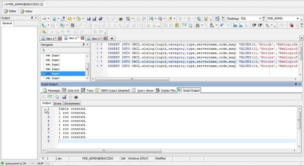Print using the printer toolbar icon
Image resolution: width=304 pixels, height=166 pixels.
pyautogui.click(x=121, y=19)
